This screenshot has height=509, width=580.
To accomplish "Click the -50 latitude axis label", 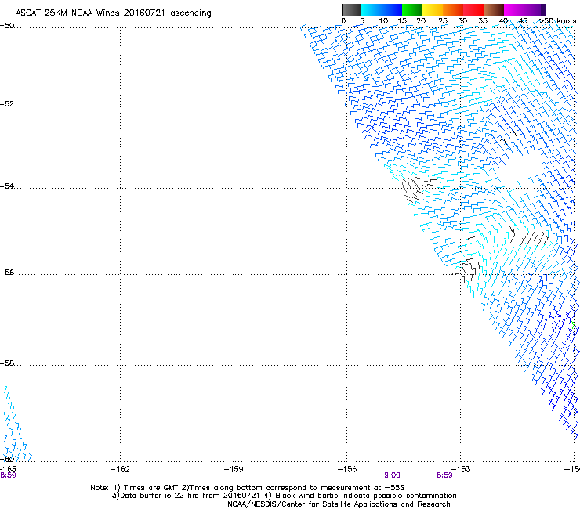I will pyautogui.click(x=7, y=26).
